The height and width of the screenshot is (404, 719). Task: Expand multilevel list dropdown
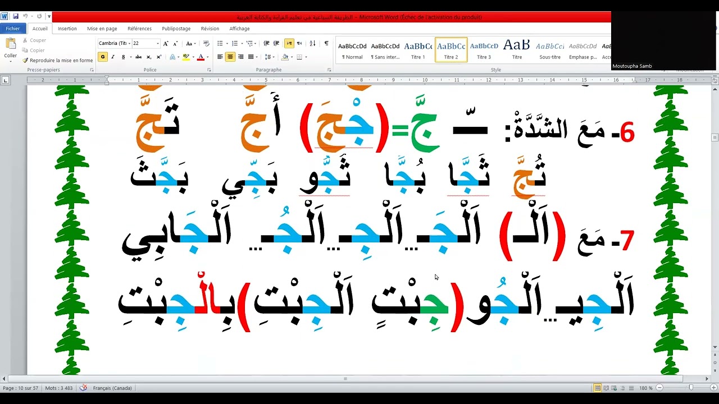pos(256,43)
